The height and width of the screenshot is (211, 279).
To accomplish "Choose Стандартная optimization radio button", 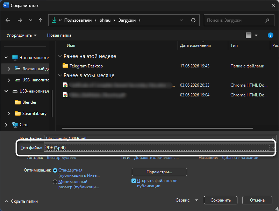I will pyautogui.click(x=55, y=170).
